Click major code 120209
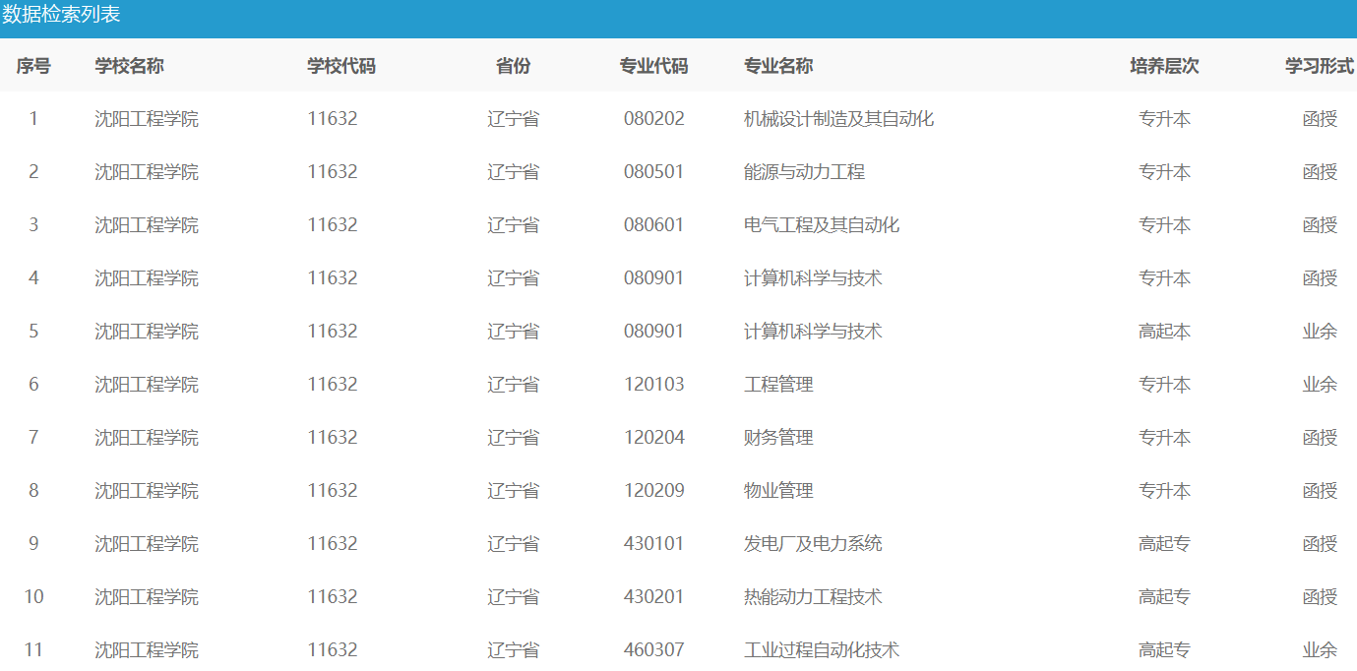This screenshot has width=1357, height=671. (653, 491)
